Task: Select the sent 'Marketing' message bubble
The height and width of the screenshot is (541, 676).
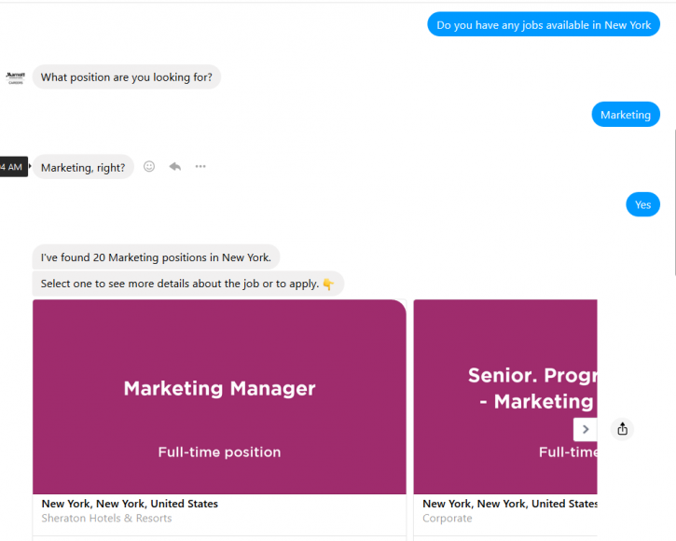Action: pos(626,115)
